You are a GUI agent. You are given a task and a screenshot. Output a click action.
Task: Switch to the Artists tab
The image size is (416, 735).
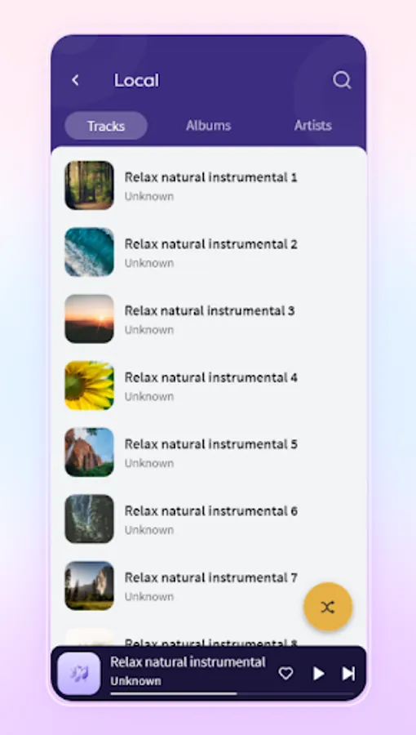pos(313,126)
